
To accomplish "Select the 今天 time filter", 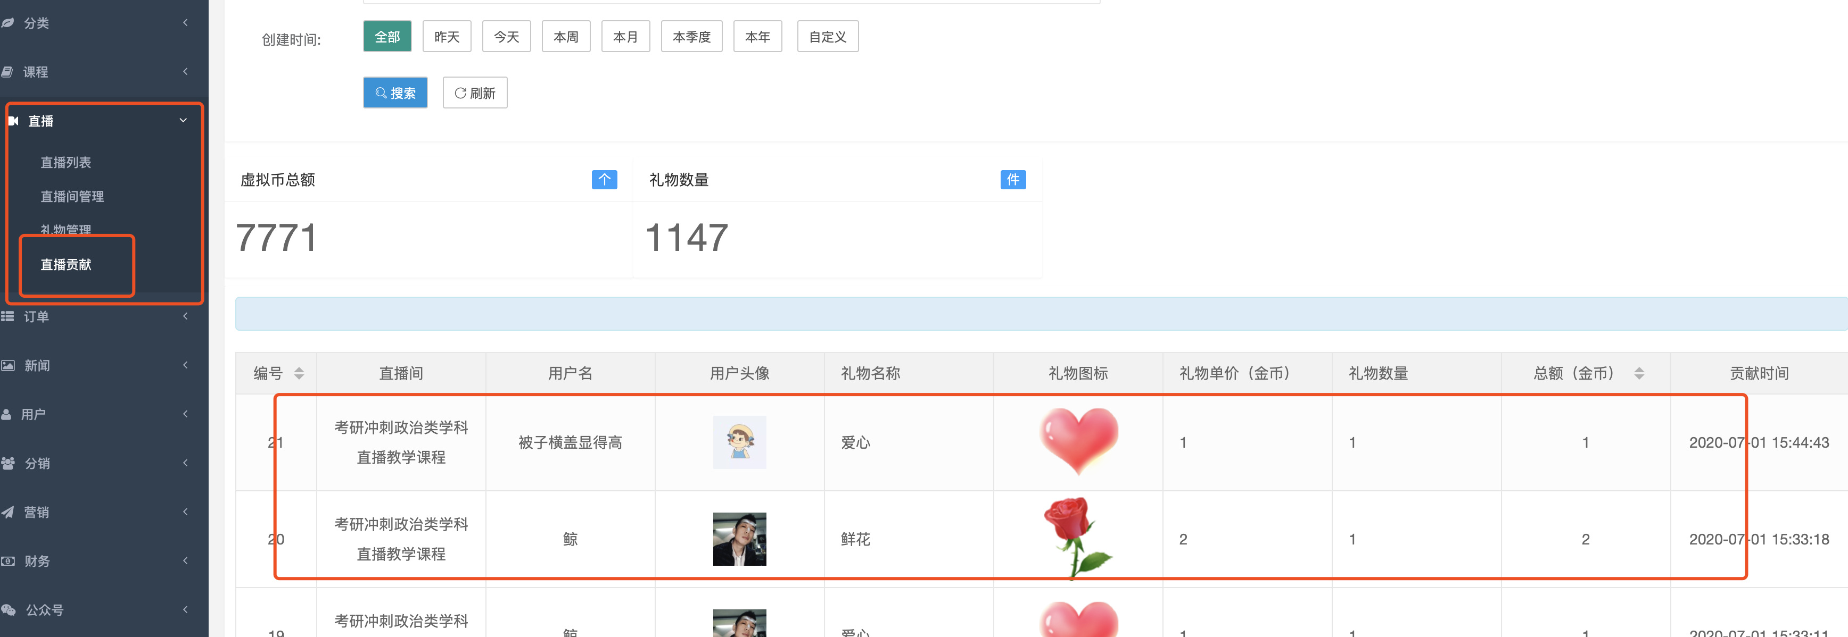I will click(507, 37).
